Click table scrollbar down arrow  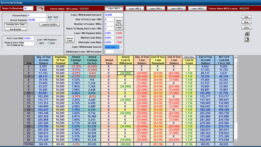click(x=236, y=140)
